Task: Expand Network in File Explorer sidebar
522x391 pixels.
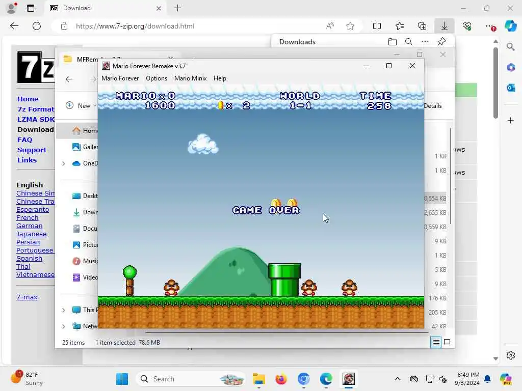Action: (63, 326)
